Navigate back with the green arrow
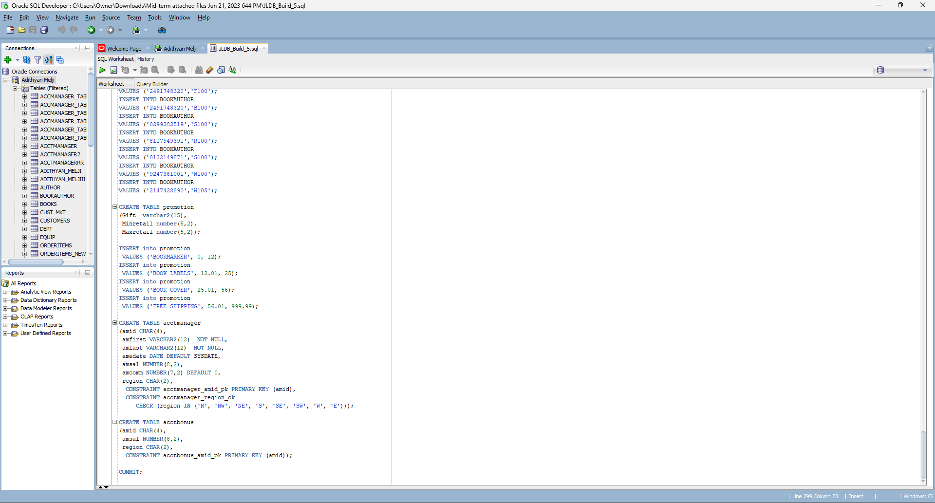Screen dimensions: 935x503 tap(91, 30)
